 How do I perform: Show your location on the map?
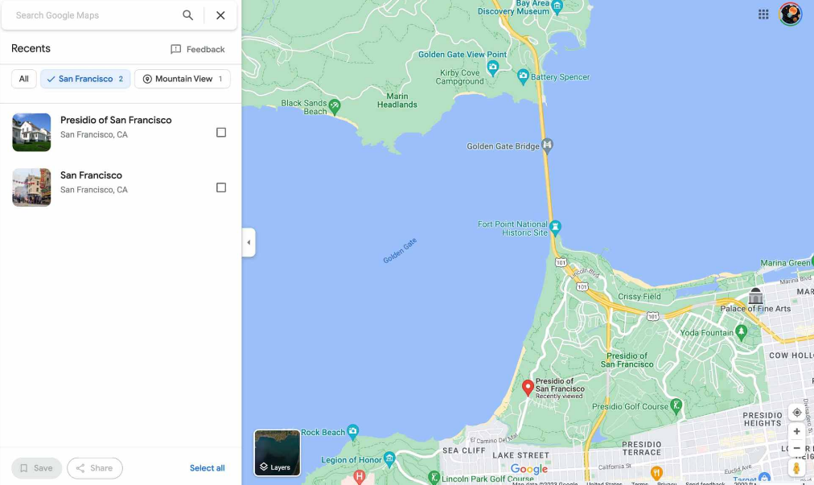797,413
